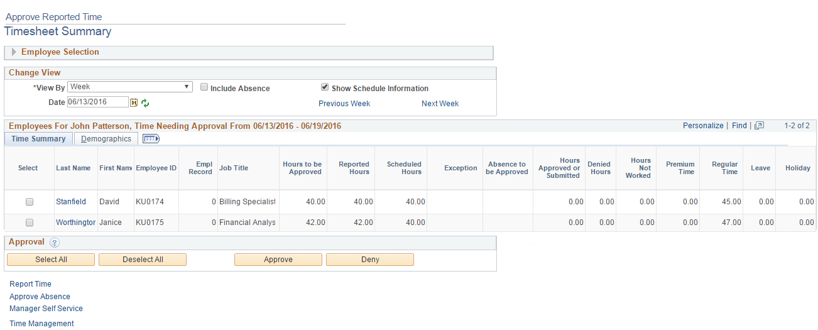818x330 pixels.
Task: Click the Scheduled Hours column header
Action: pos(404,168)
